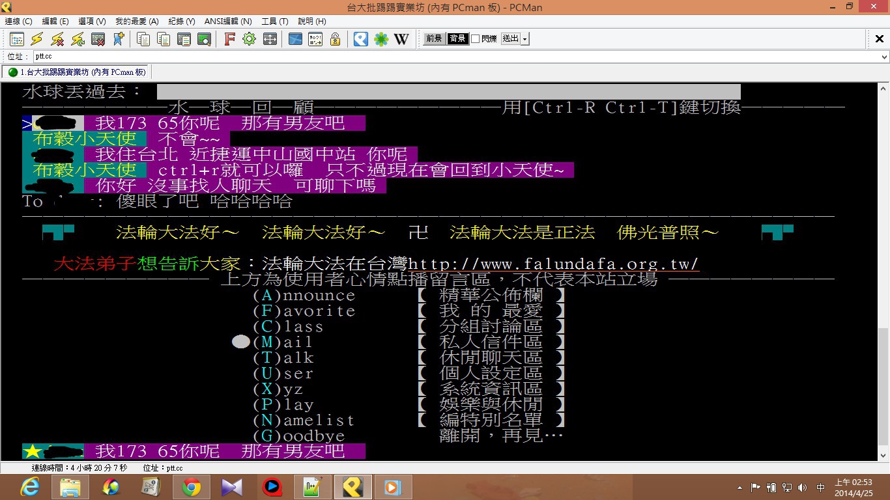
Task: Open the ANSI編輯 (N) menu
Action: (x=228, y=21)
